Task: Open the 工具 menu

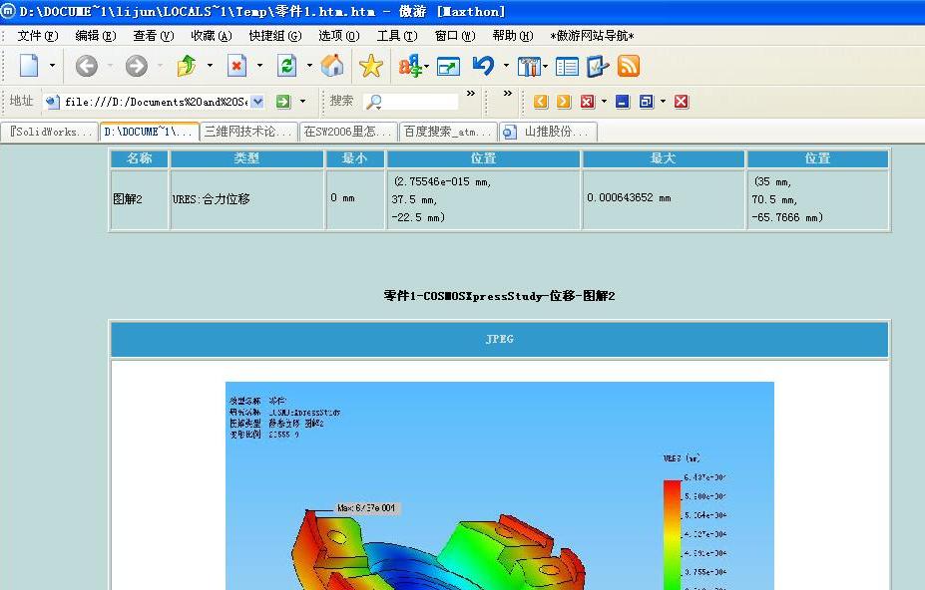Action: coord(397,36)
